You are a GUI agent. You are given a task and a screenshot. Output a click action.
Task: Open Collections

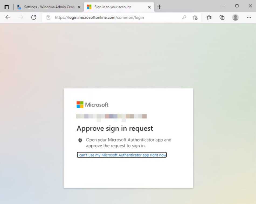pyautogui.click(x=222, y=17)
